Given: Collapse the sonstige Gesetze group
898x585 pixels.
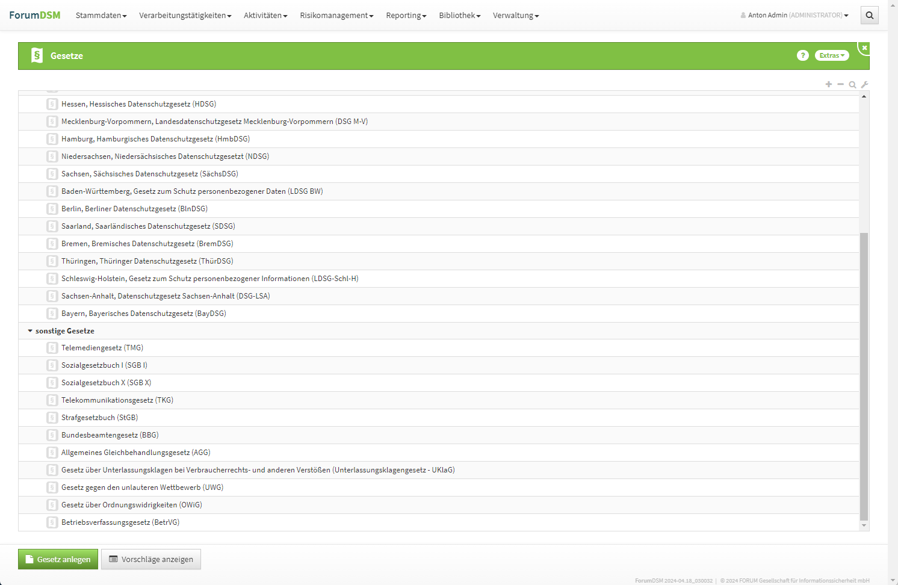Looking at the screenshot, I should [x=30, y=331].
